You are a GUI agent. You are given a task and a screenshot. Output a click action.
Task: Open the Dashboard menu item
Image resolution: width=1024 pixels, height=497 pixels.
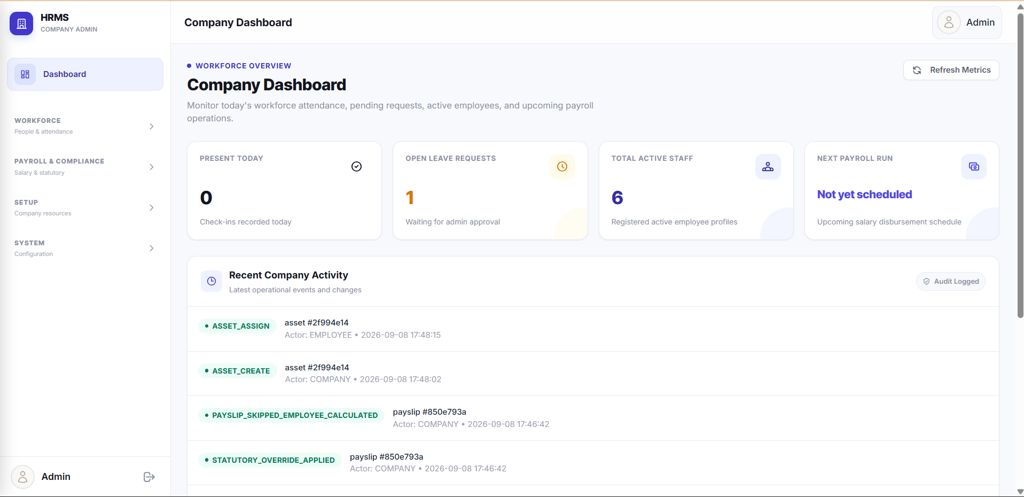85,74
